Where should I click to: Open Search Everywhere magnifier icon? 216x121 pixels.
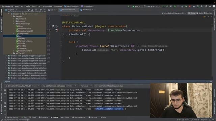click(x=206, y=6)
